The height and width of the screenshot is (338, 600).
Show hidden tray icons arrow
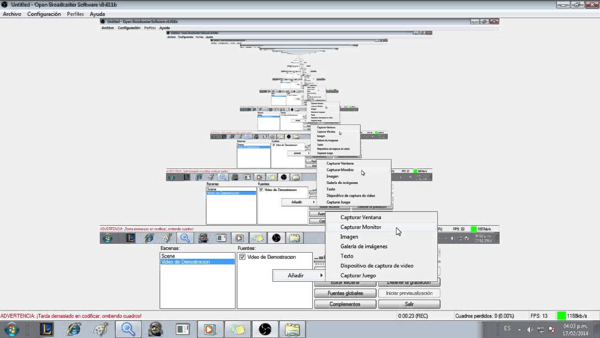[x=519, y=330]
